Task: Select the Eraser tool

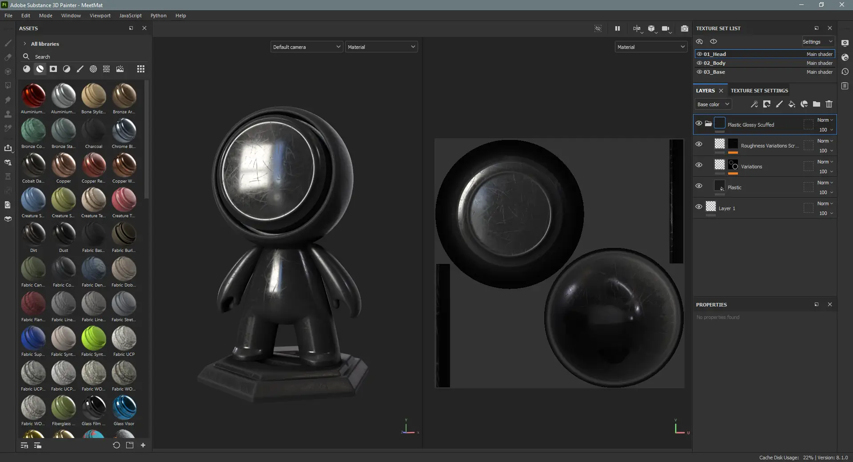Action: 8,57
